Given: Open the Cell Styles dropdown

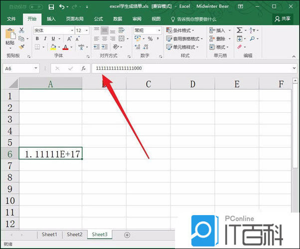Looking at the screenshot, I should tap(182, 47).
